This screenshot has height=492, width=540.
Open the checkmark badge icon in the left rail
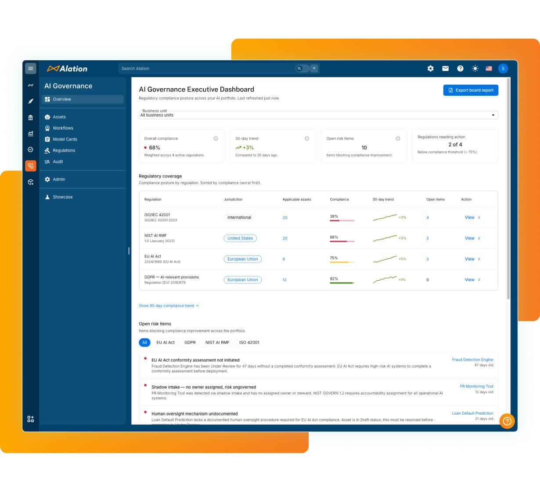tap(30, 149)
